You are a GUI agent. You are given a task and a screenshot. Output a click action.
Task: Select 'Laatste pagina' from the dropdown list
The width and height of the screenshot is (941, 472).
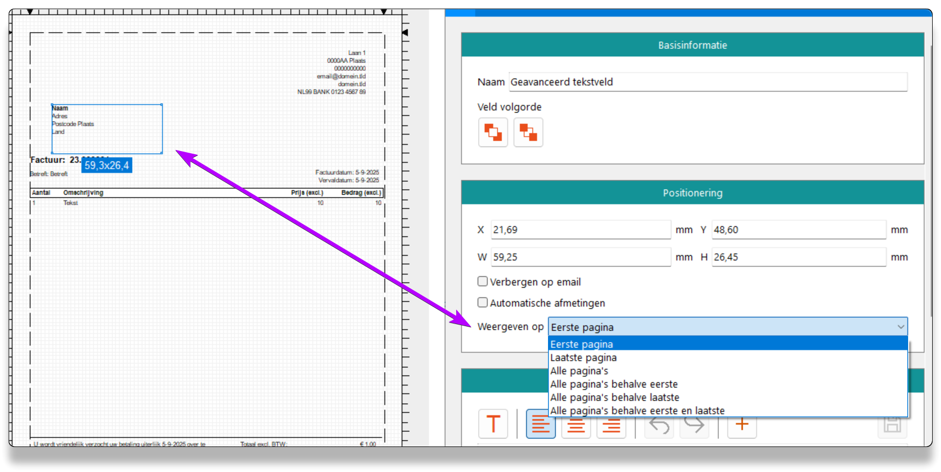click(x=583, y=358)
